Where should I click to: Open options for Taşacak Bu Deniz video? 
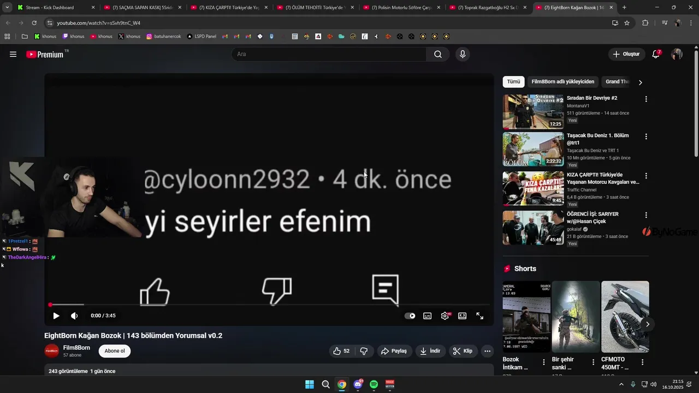click(x=646, y=136)
